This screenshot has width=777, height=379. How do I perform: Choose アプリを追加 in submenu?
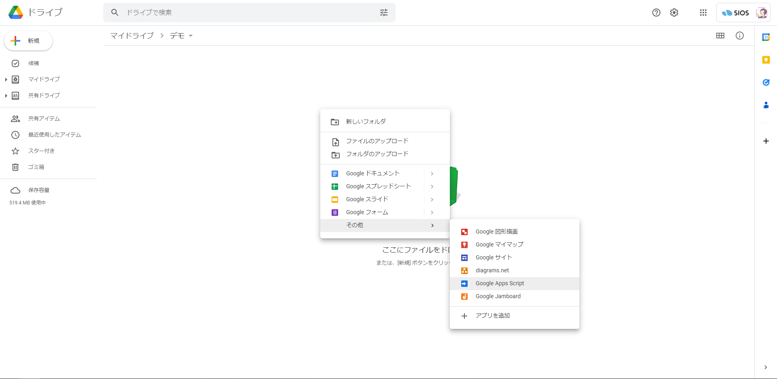point(515,316)
